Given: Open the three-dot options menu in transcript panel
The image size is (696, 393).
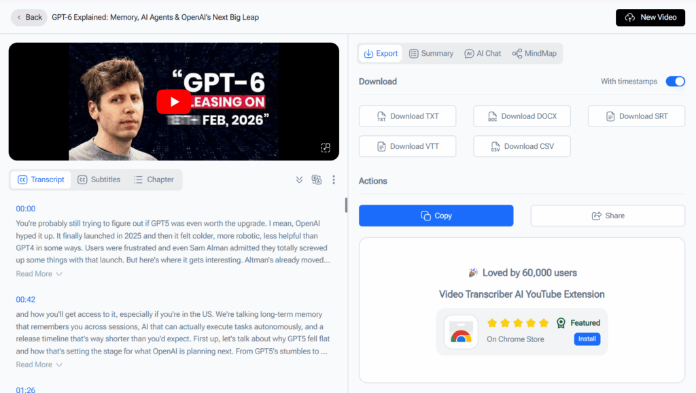Looking at the screenshot, I should click(334, 180).
